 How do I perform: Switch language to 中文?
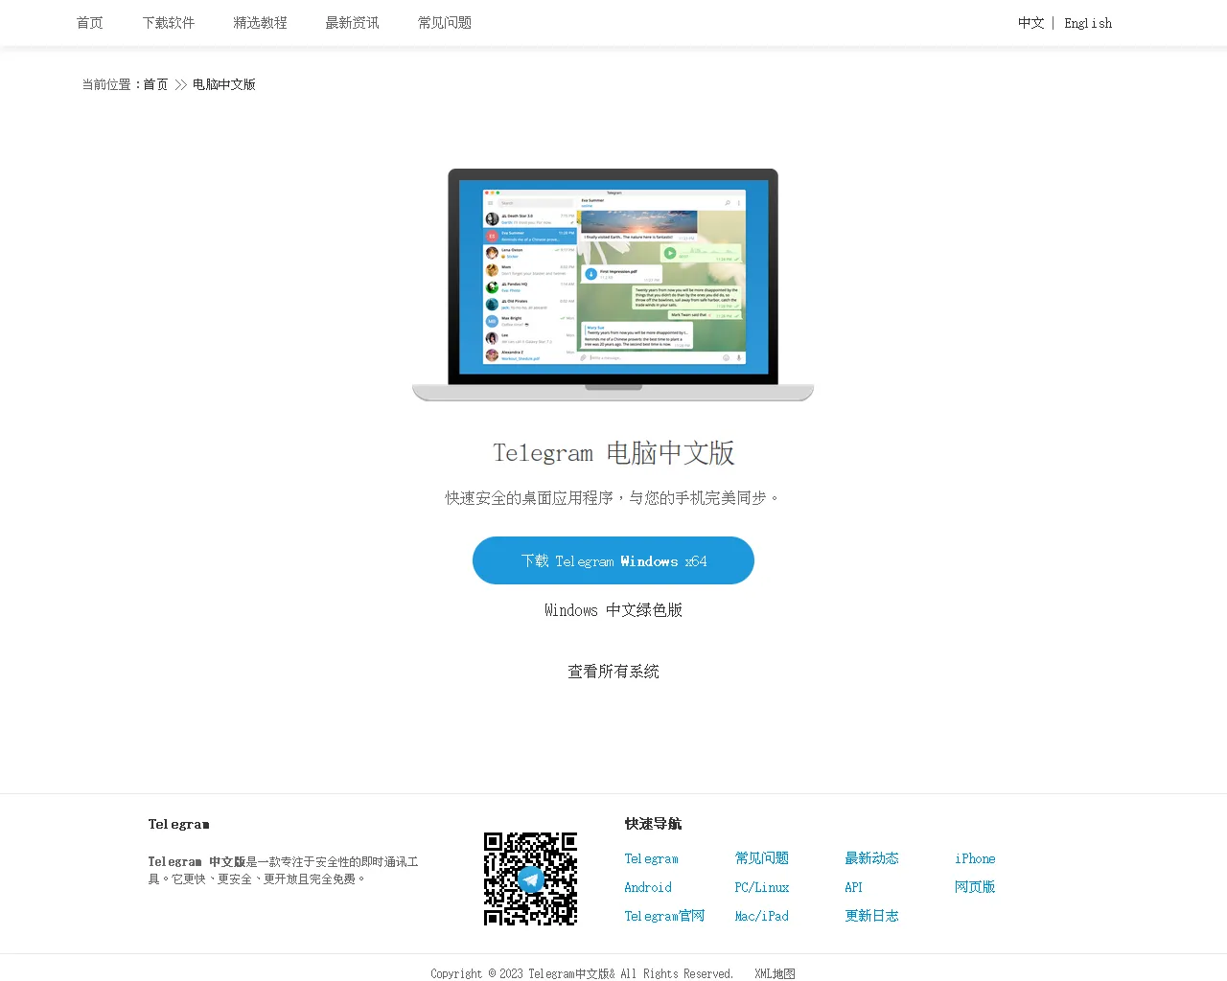click(x=1031, y=23)
